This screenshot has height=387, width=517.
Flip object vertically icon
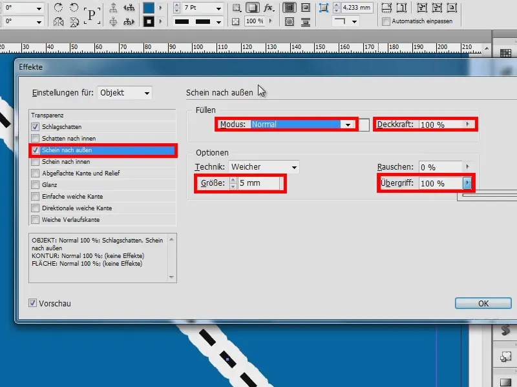[74, 22]
